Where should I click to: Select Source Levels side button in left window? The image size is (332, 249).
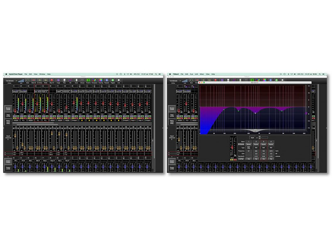coord(8,109)
